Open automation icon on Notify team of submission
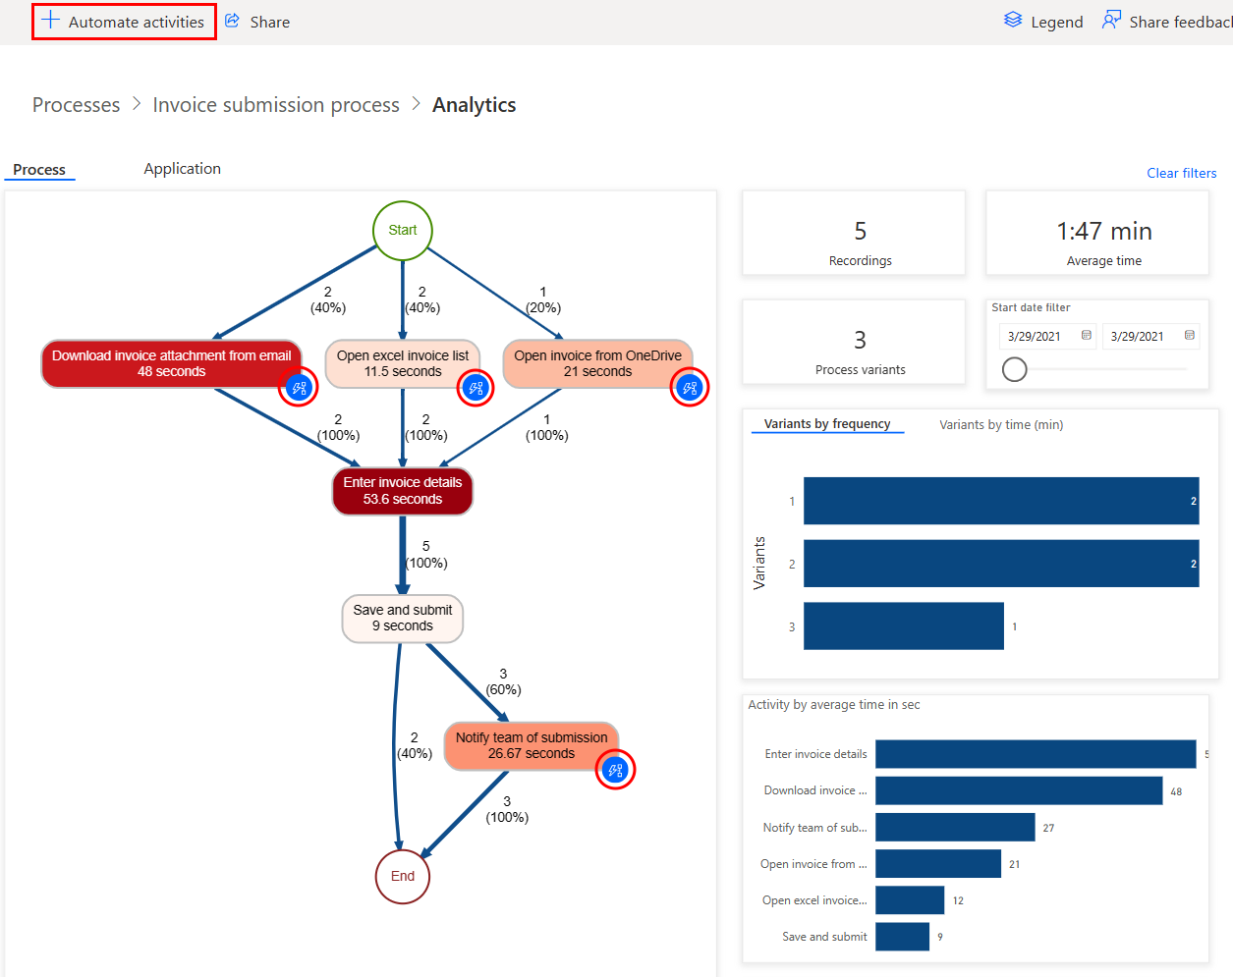 615,770
